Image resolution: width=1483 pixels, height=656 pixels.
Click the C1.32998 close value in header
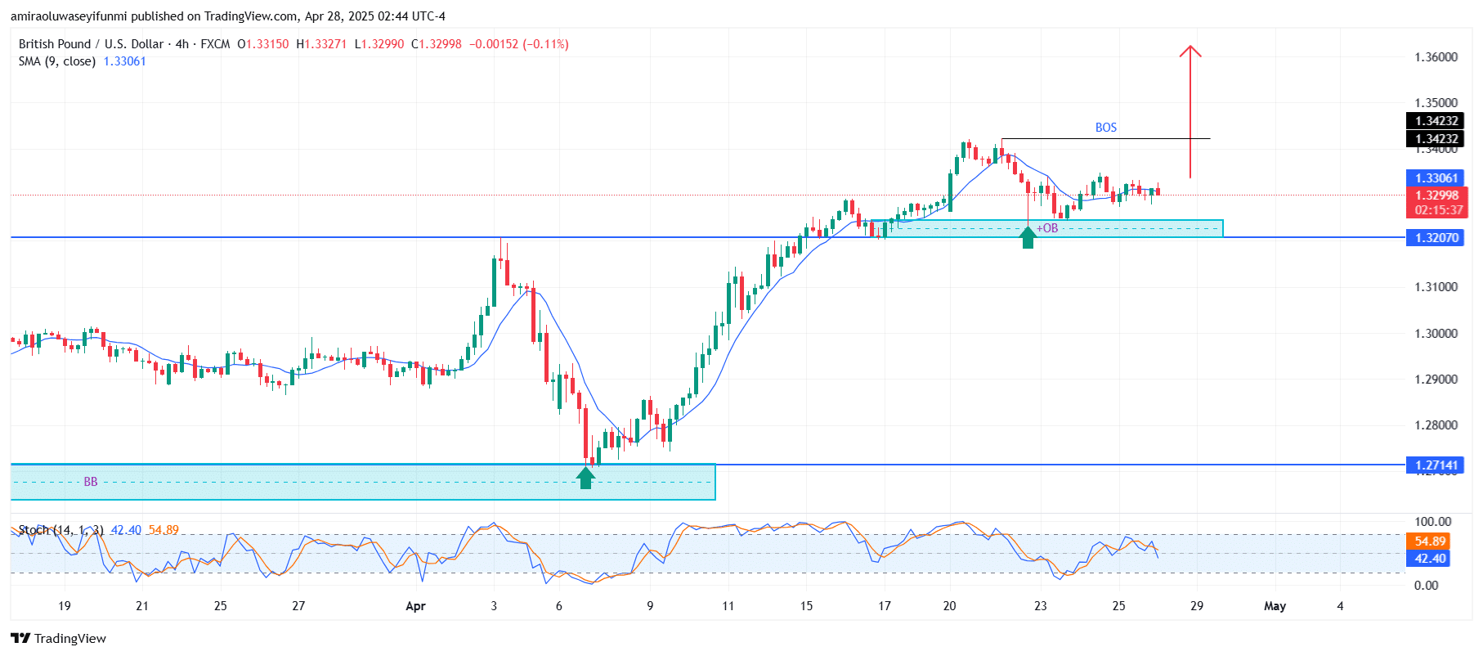tap(437, 44)
